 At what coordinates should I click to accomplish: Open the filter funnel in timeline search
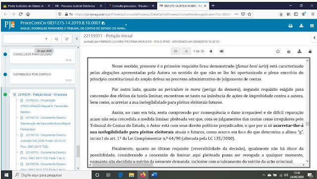tap(46, 39)
